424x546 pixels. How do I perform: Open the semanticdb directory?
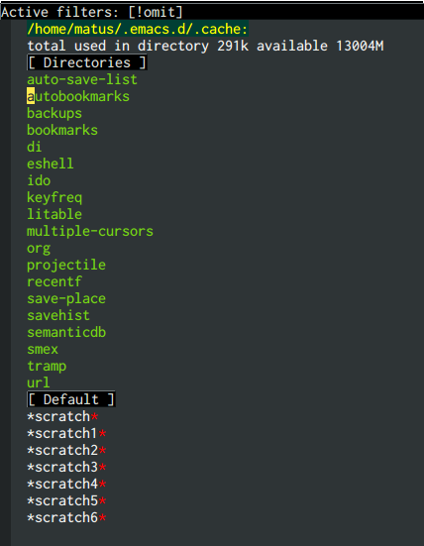pos(66,332)
